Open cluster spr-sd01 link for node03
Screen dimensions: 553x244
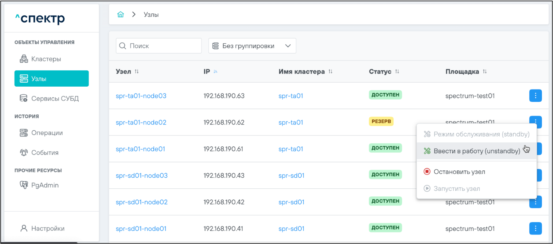(x=291, y=176)
